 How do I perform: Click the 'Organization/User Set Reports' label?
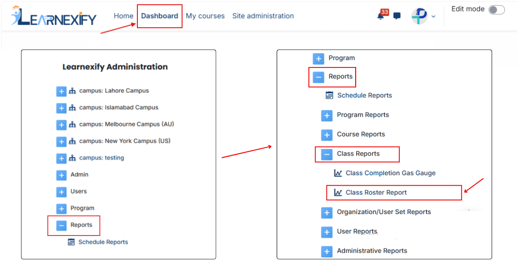tap(384, 212)
